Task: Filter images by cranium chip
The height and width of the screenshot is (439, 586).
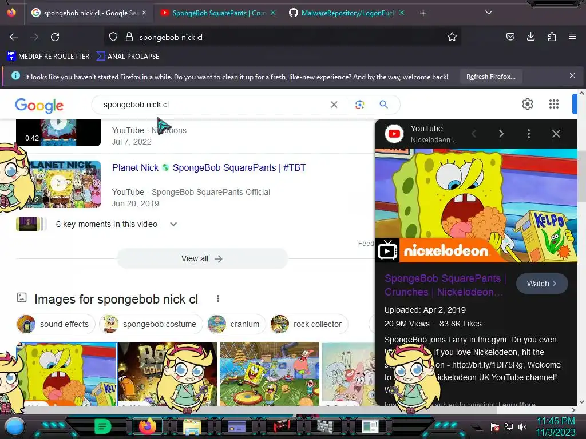Action: point(236,324)
